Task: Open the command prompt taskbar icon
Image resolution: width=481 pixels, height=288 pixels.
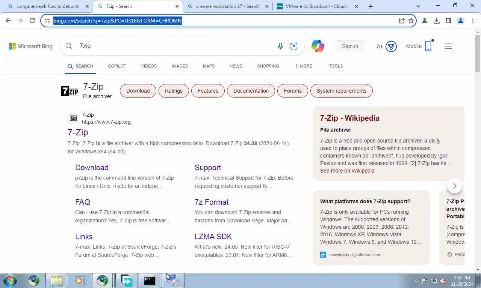Action: [150, 280]
